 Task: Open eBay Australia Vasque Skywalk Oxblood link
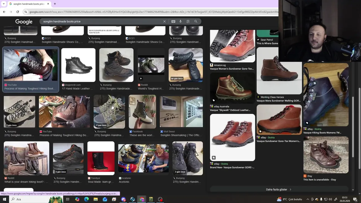pyautogui.click(x=230, y=110)
